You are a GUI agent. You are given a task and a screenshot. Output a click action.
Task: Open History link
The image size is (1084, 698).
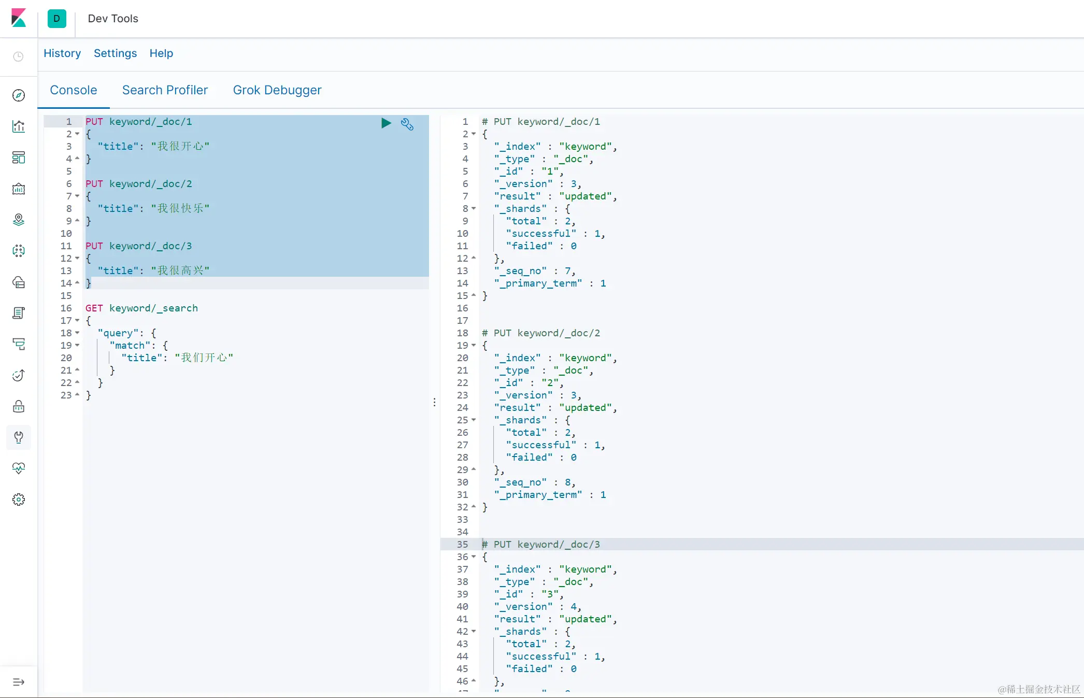coord(62,53)
